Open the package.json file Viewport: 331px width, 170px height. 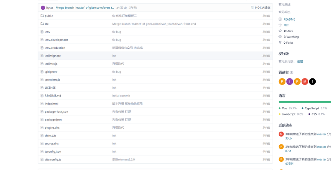(53, 120)
